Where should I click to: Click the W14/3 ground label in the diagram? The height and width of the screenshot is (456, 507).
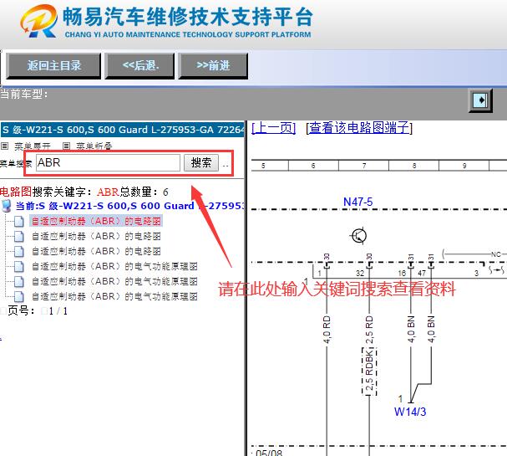point(410,412)
